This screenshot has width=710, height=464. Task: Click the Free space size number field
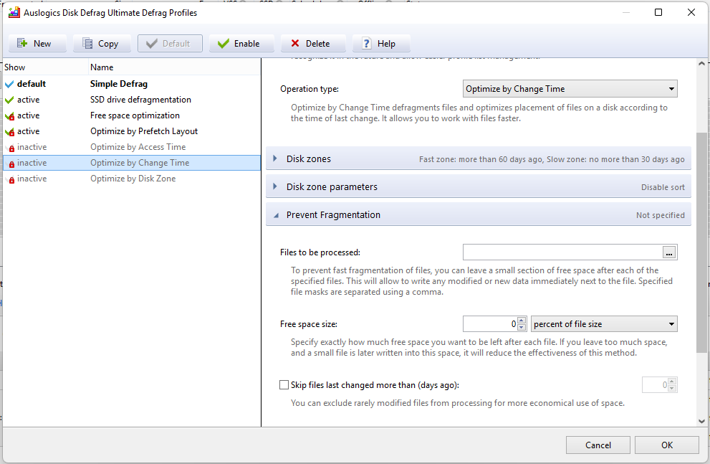click(x=490, y=324)
